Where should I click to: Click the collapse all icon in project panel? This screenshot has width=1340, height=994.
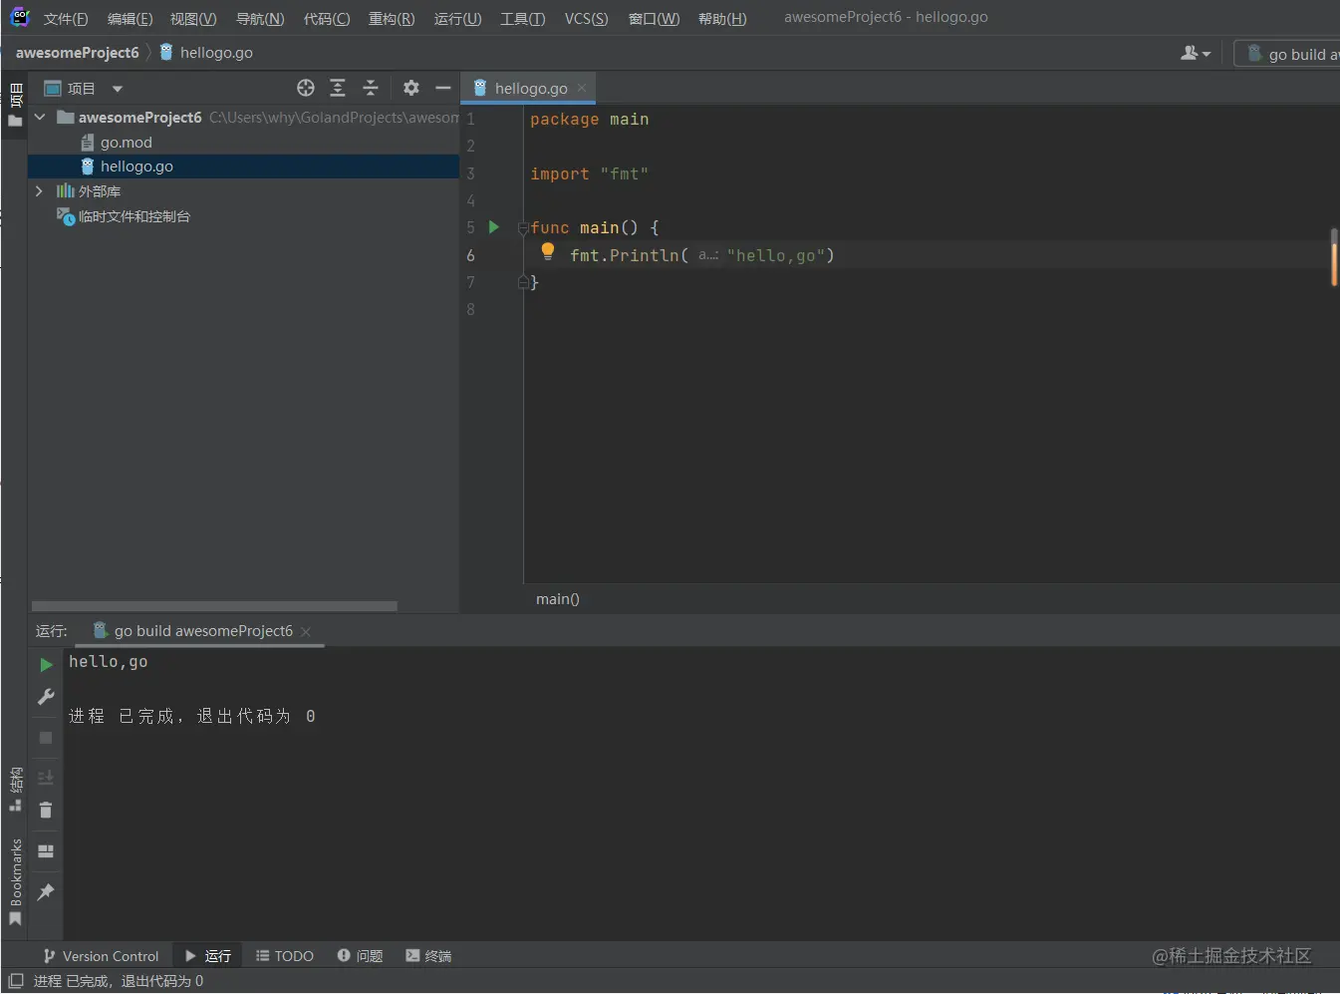(371, 88)
